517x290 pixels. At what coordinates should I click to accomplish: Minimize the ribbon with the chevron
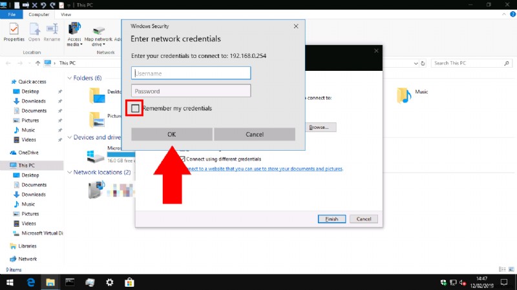click(x=504, y=14)
